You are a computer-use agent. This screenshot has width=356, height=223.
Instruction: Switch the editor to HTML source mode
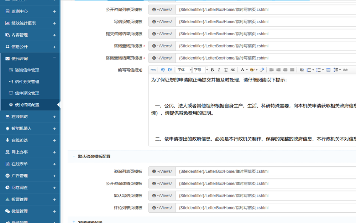pos(152,70)
